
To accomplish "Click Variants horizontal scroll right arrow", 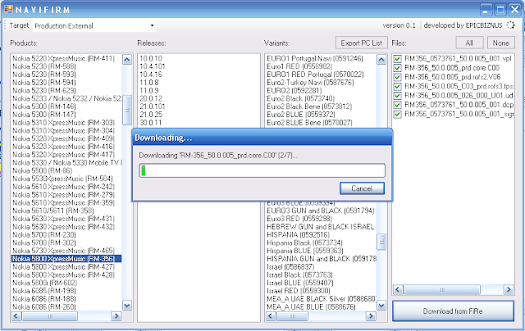I will 371,316.
